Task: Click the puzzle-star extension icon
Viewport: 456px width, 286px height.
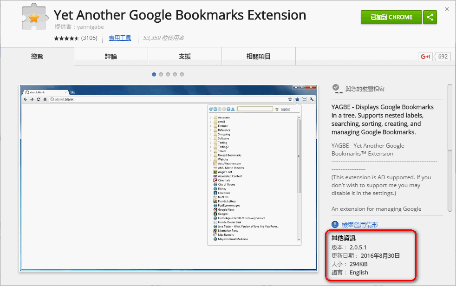Action: click(x=33, y=19)
